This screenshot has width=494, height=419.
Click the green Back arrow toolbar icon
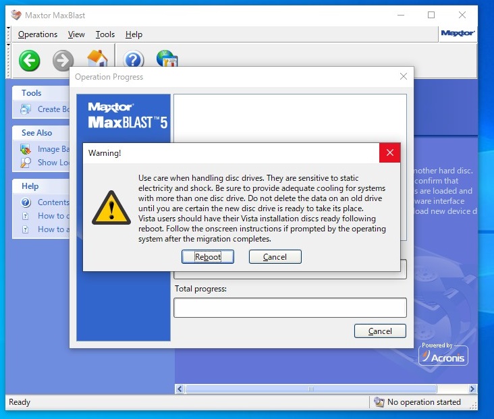point(29,61)
